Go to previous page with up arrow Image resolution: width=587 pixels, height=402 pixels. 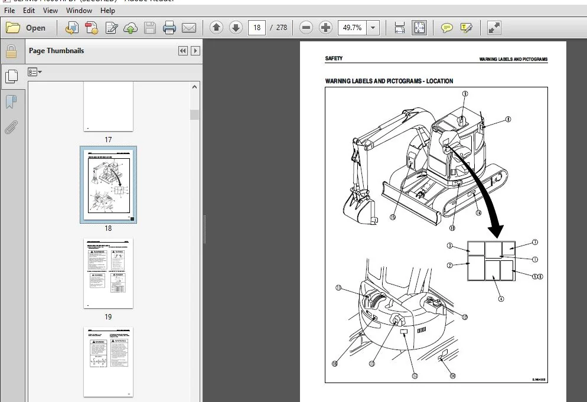(216, 28)
